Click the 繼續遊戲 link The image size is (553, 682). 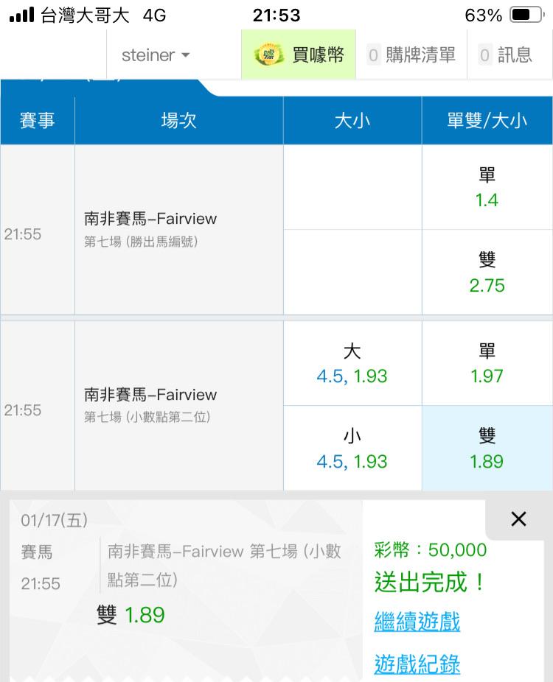coord(417,622)
